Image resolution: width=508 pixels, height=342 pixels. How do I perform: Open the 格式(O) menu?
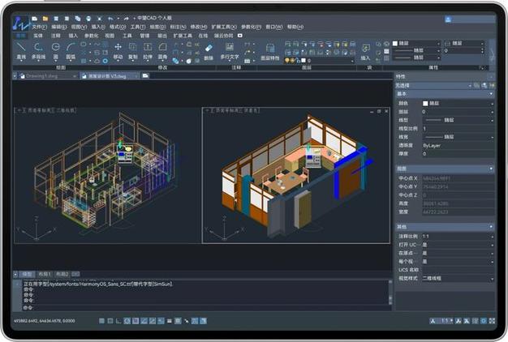click(x=118, y=27)
